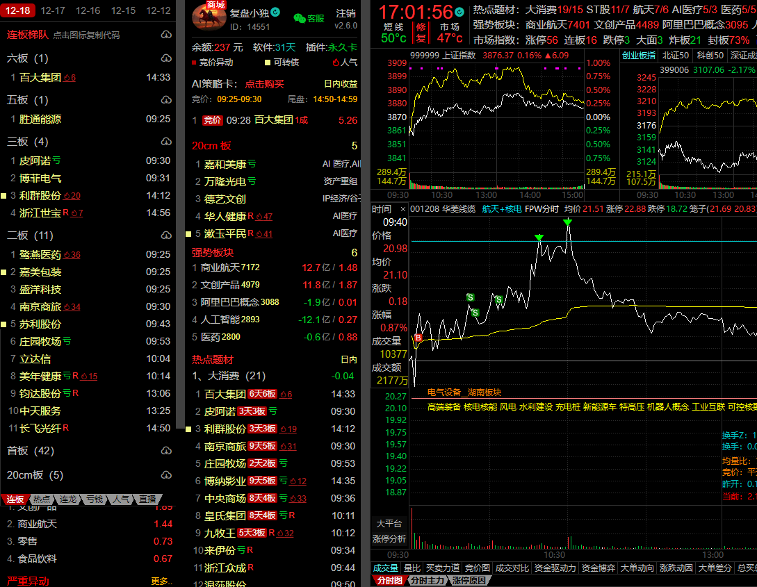Click the second green triangle marker on chart

point(568,222)
